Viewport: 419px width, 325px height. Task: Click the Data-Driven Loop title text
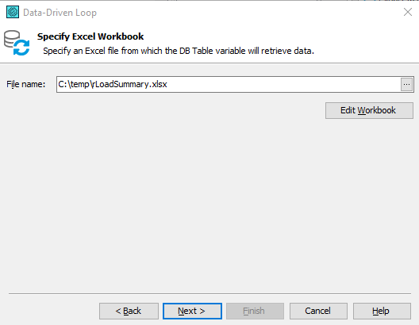coord(60,13)
